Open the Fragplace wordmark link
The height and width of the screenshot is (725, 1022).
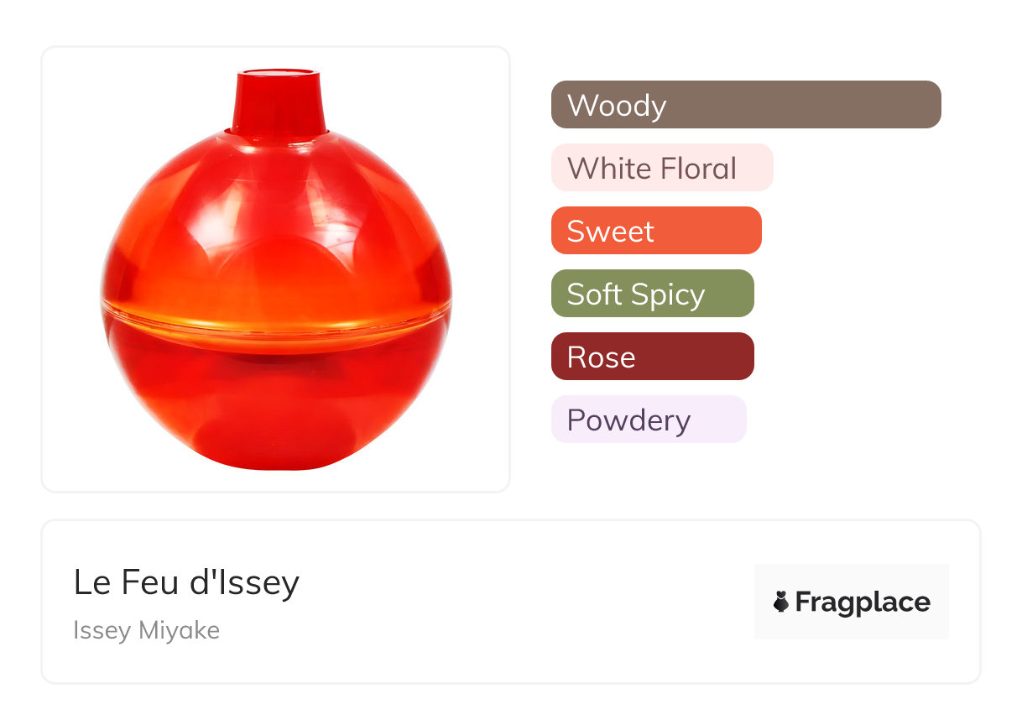pos(863,602)
